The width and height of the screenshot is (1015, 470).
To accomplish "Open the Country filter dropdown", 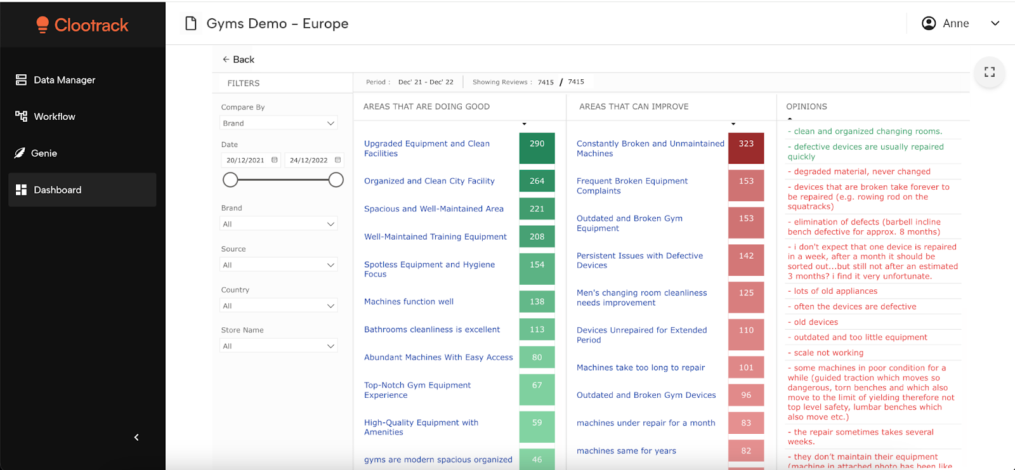I will (x=278, y=306).
